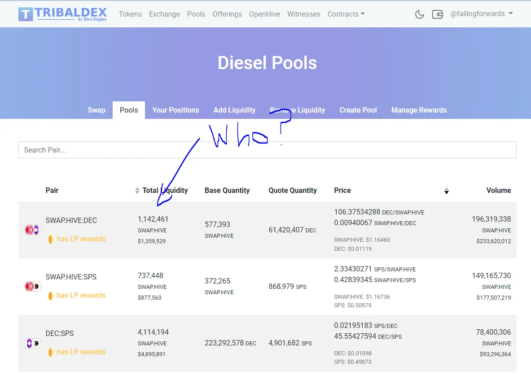
Task: Click the Quote Quantity column header
Action: (293, 191)
